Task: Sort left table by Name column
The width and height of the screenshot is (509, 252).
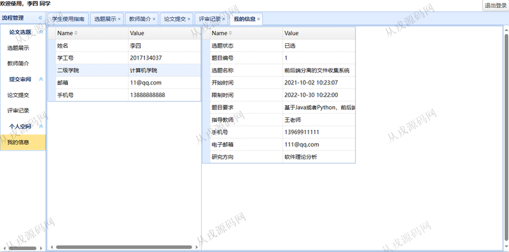Action: (76, 33)
